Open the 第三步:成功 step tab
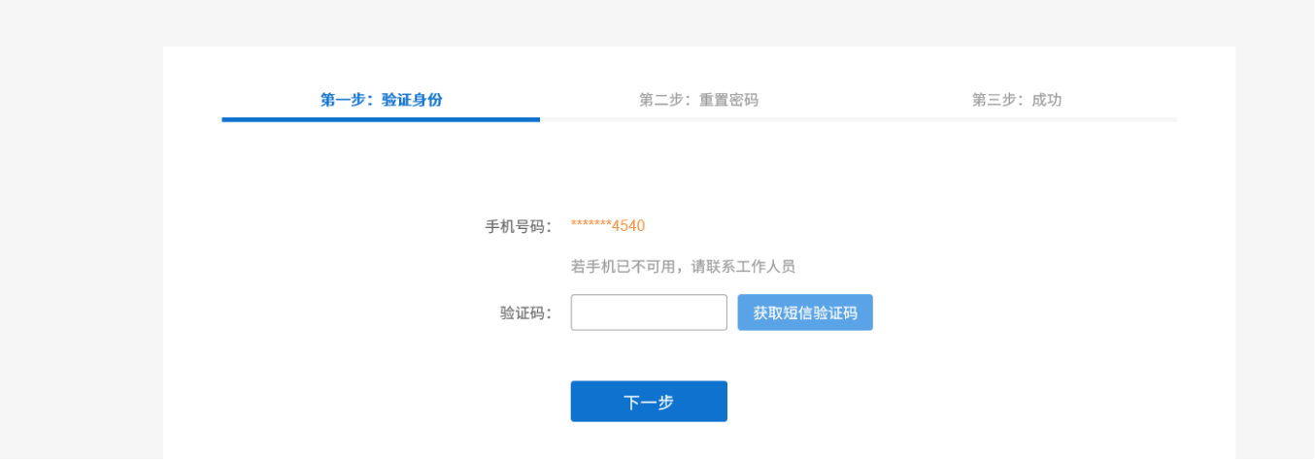The height and width of the screenshot is (460, 1315). pos(1017,100)
